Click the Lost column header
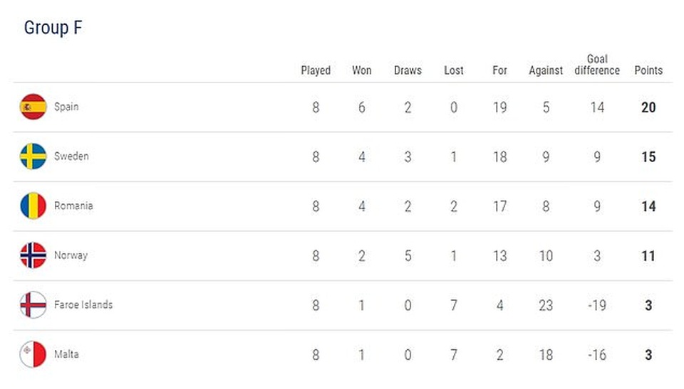The width and height of the screenshot is (684, 389). point(453,70)
